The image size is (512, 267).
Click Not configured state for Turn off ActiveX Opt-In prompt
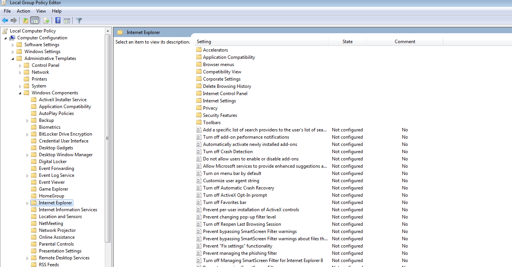(347, 195)
